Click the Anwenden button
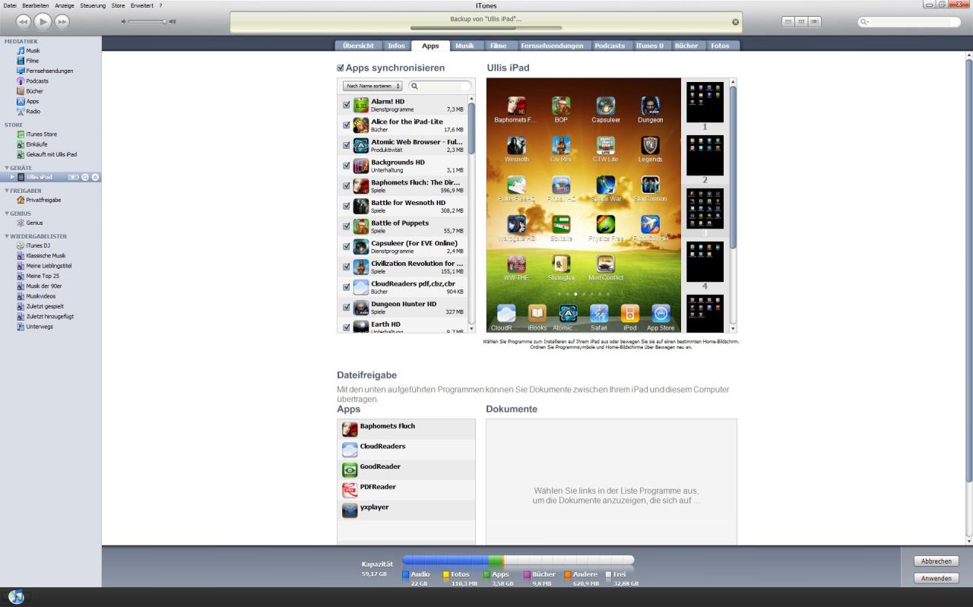Viewport: 973px width, 607px height. click(936, 578)
